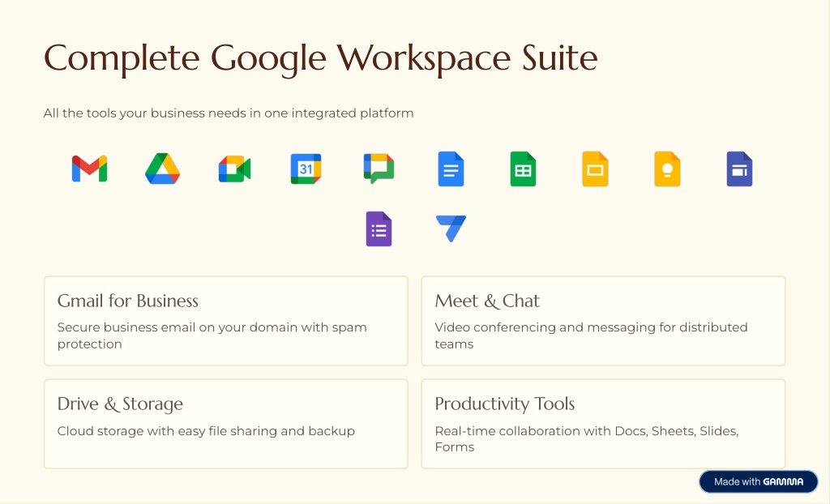The image size is (830, 504).
Task: Click the Complete Google Workspace Suite title
Action: tap(320, 58)
